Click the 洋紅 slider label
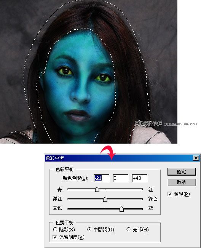 pos(57,199)
